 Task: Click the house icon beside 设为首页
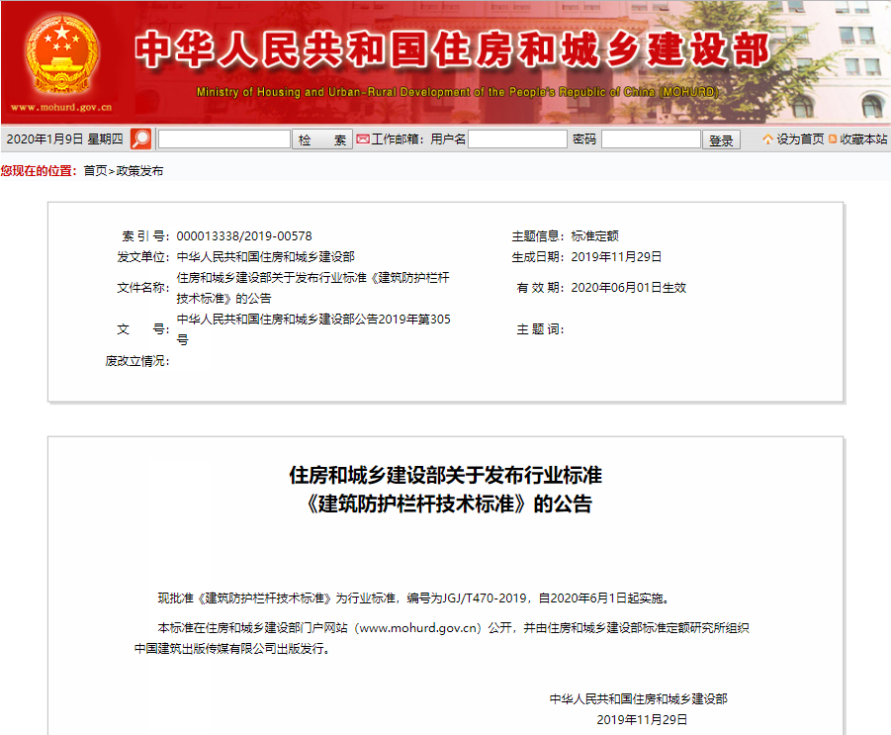767,139
